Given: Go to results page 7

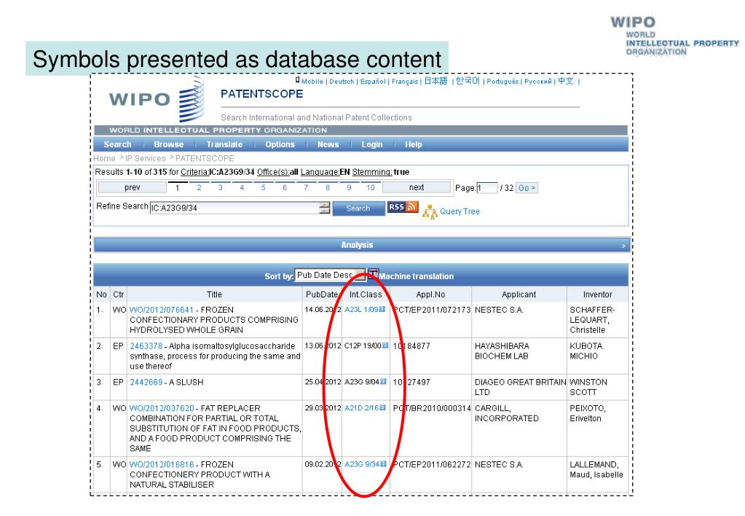Looking at the screenshot, I should [x=306, y=188].
